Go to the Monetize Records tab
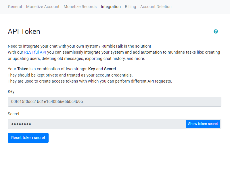This screenshot has width=230, height=172. [x=80, y=7]
